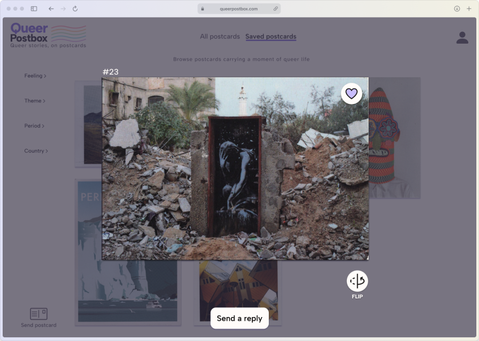Go to the Queer Postbox logo home

pos(48,35)
